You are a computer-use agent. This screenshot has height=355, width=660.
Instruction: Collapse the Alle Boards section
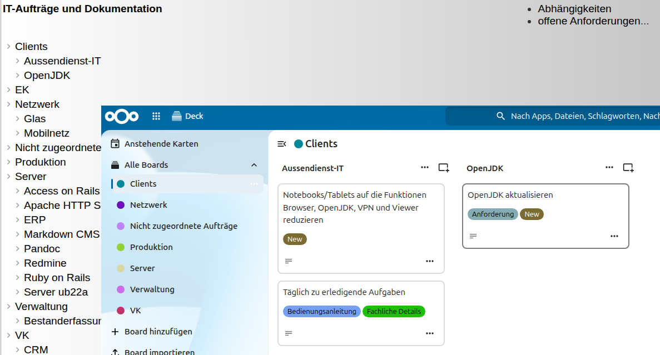[x=254, y=165]
